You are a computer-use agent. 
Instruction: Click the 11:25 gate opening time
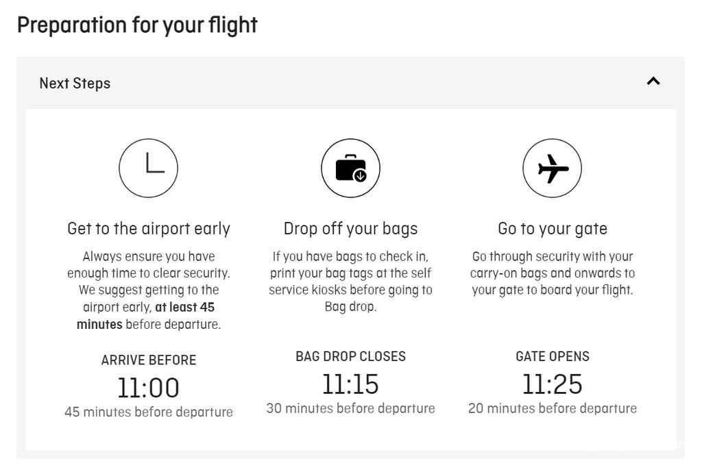(553, 384)
